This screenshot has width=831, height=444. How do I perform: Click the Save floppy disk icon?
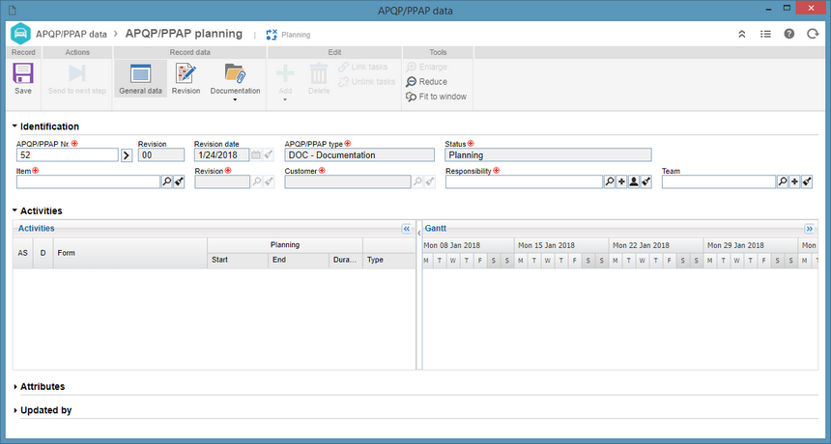(x=23, y=73)
